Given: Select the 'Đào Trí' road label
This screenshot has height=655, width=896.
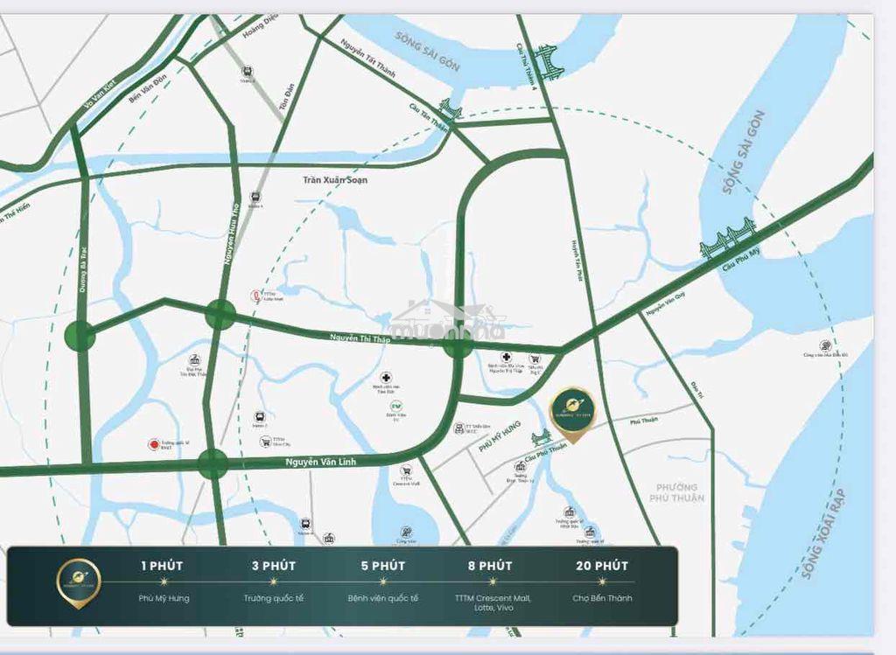Looking at the screenshot, I should click(697, 390).
